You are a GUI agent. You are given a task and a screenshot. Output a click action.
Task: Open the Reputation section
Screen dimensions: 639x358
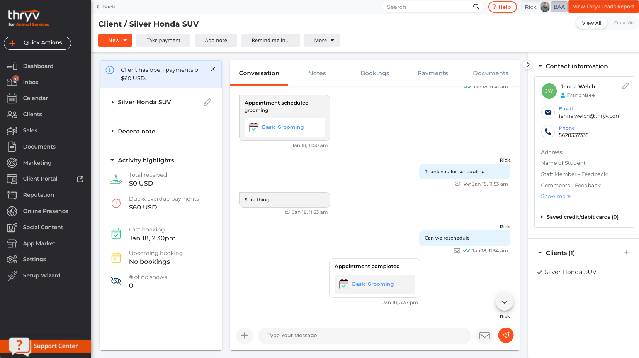pyautogui.click(x=38, y=195)
